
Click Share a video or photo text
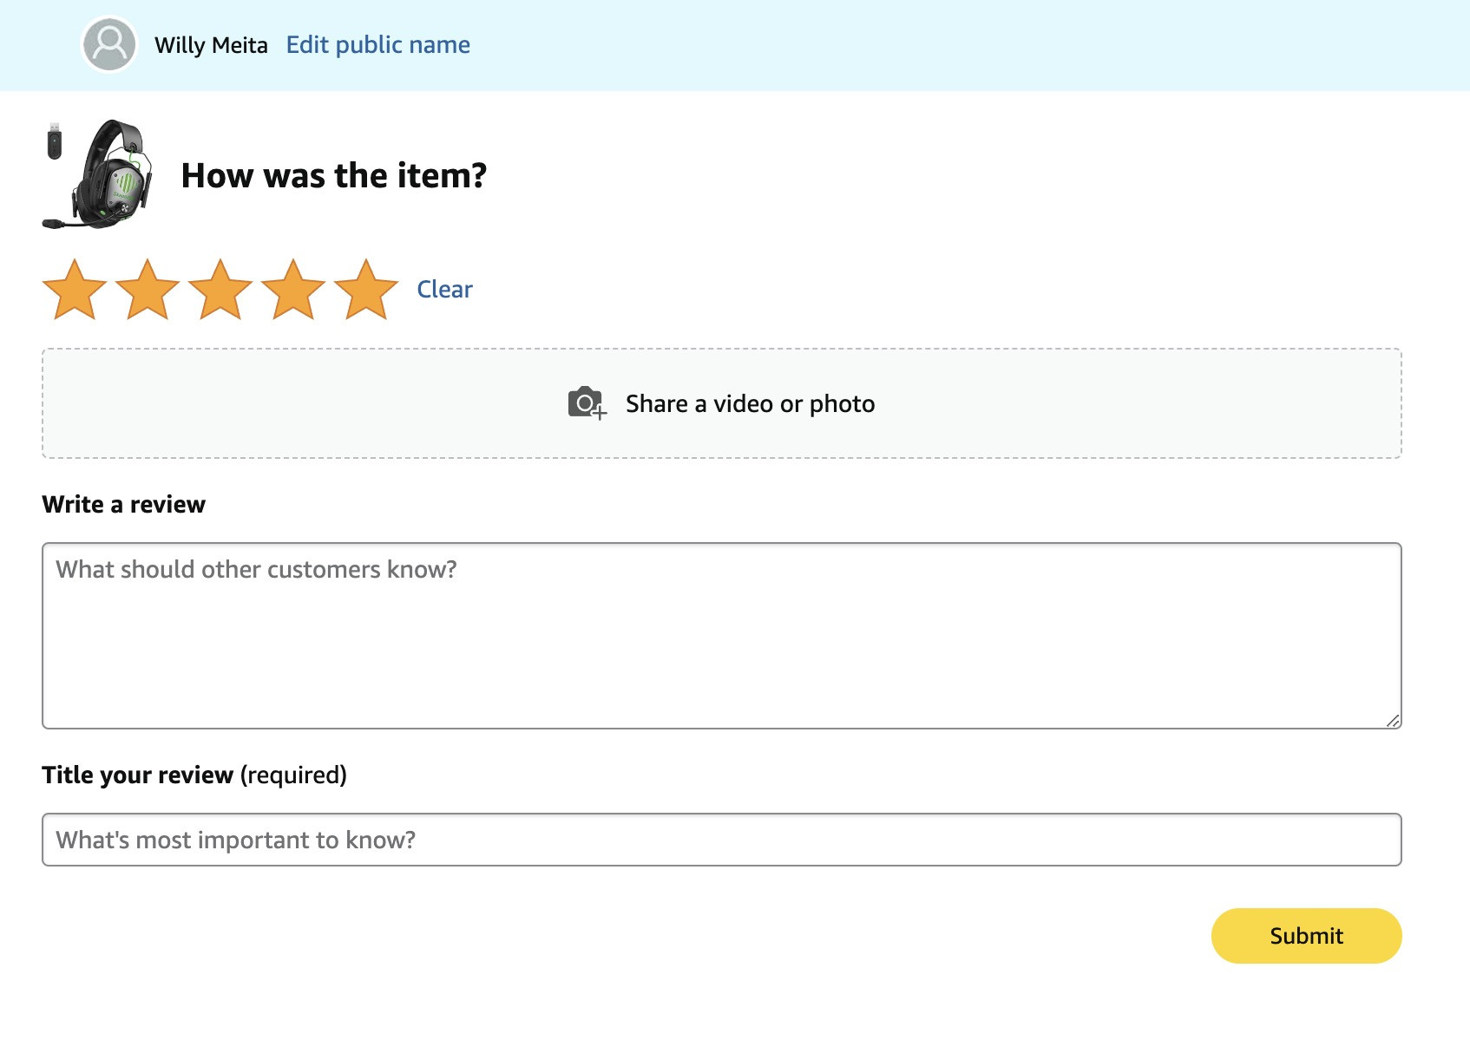tap(750, 403)
